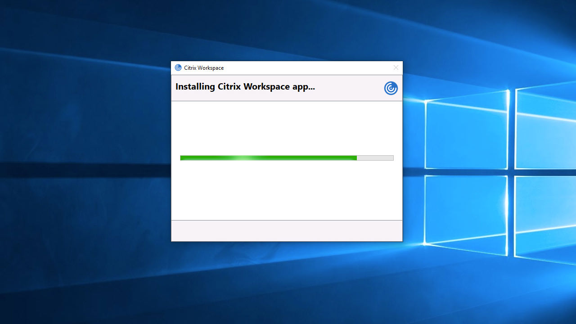Close the Citrix Workspace installer dialog
This screenshot has height=324, width=576.
[x=396, y=67]
